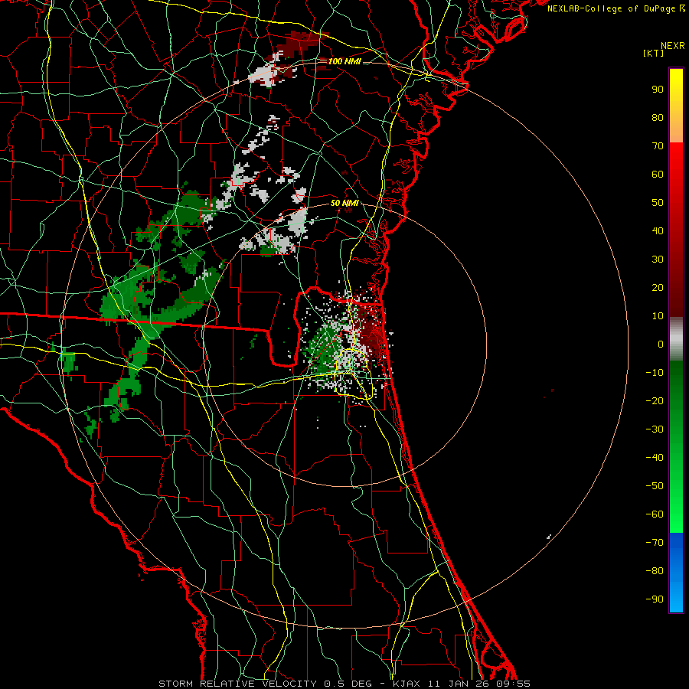Screen dimensions: 689x689
Task: Pick the blue band of the velocity color bar
Action: tap(676, 573)
